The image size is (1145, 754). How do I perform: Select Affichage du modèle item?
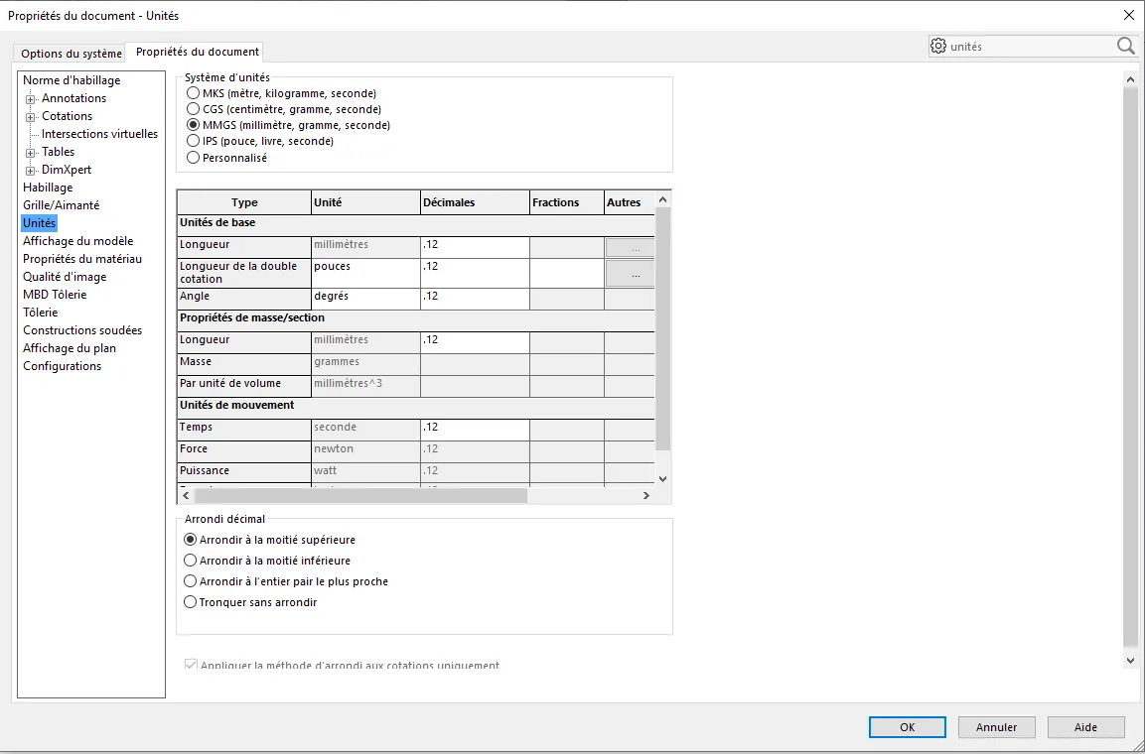(x=78, y=241)
